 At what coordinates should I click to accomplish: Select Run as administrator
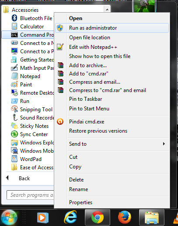112,28
